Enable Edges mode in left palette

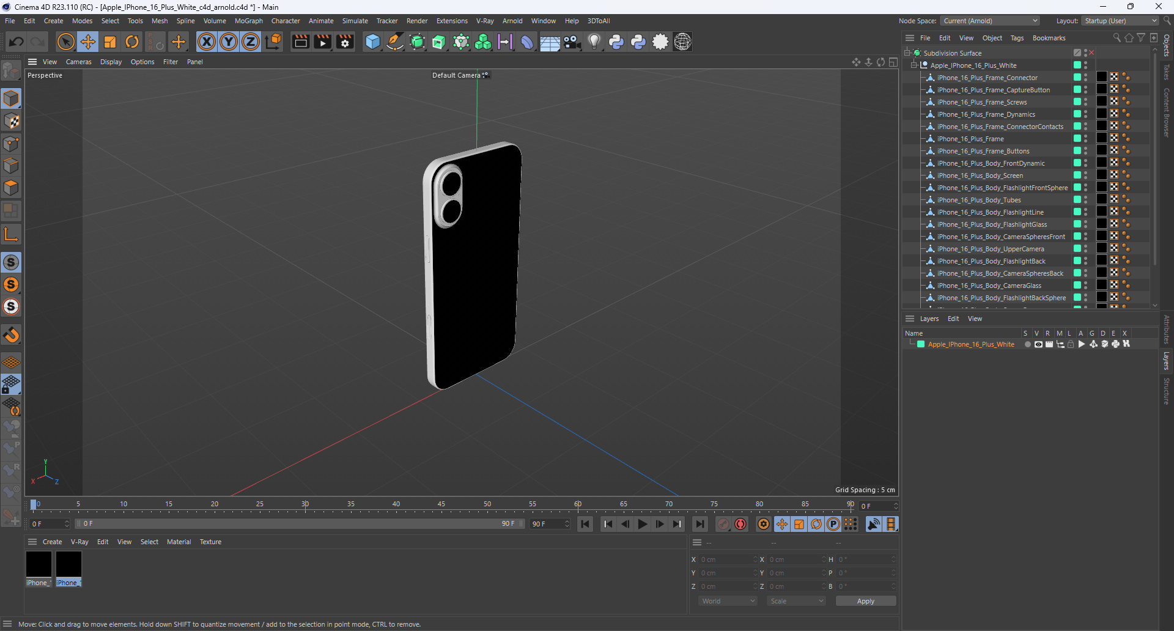tap(11, 166)
